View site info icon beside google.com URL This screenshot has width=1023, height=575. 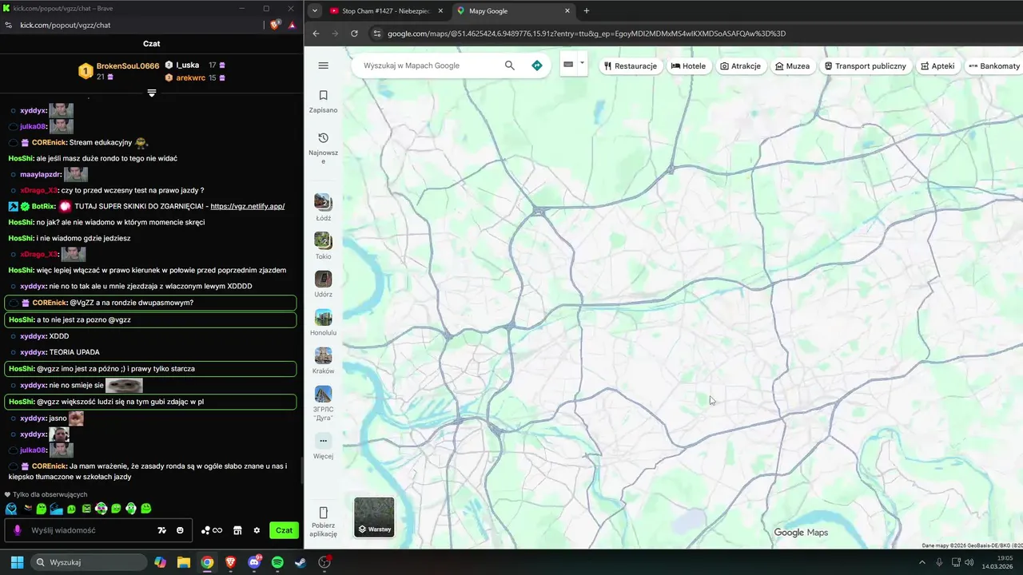pos(377,34)
